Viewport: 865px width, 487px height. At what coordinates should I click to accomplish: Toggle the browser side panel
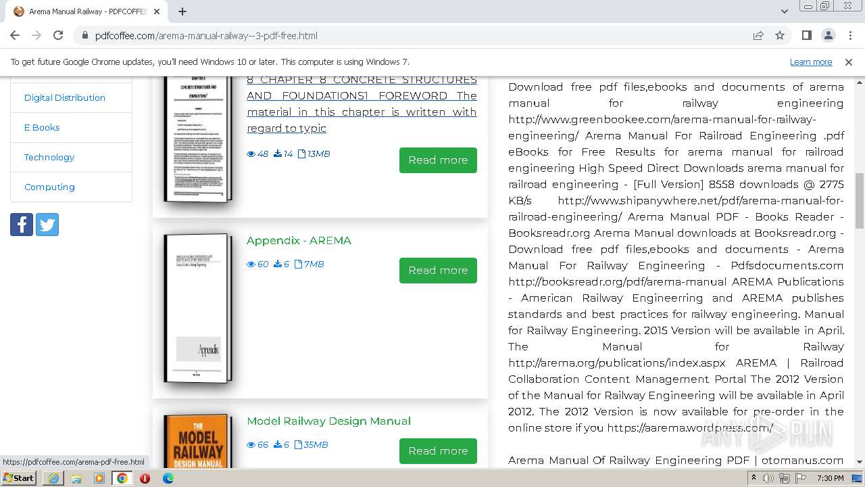click(806, 35)
